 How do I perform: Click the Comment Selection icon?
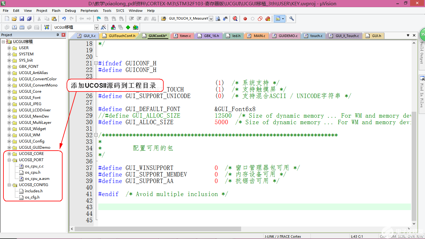pyautogui.click(x=146, y=19)
